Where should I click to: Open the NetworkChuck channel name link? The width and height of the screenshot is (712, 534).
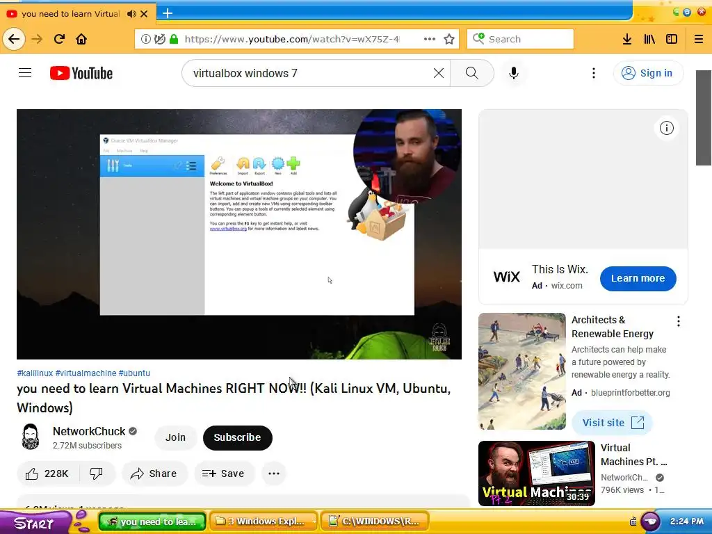point(89,431)
